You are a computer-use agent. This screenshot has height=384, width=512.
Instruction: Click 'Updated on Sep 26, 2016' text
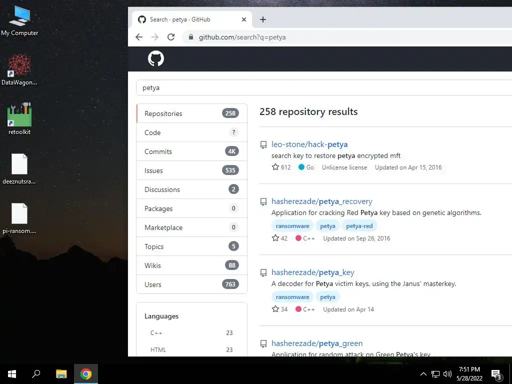click(356, 238)
